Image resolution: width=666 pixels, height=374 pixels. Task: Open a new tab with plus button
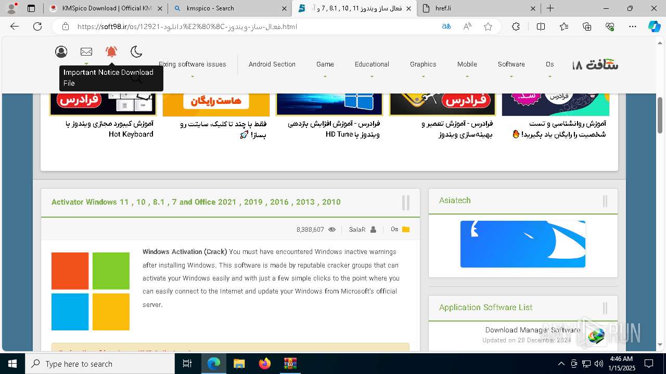point(550,8)
